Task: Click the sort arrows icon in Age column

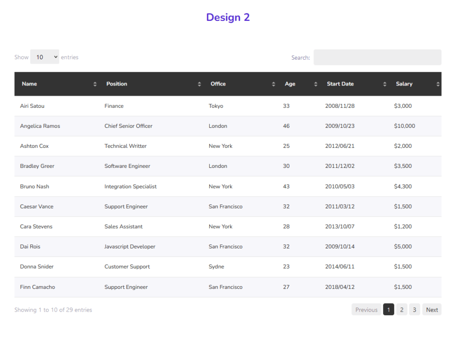Action: 316,84
